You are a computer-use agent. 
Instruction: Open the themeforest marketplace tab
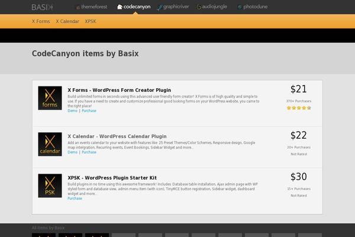coord(92,7)
